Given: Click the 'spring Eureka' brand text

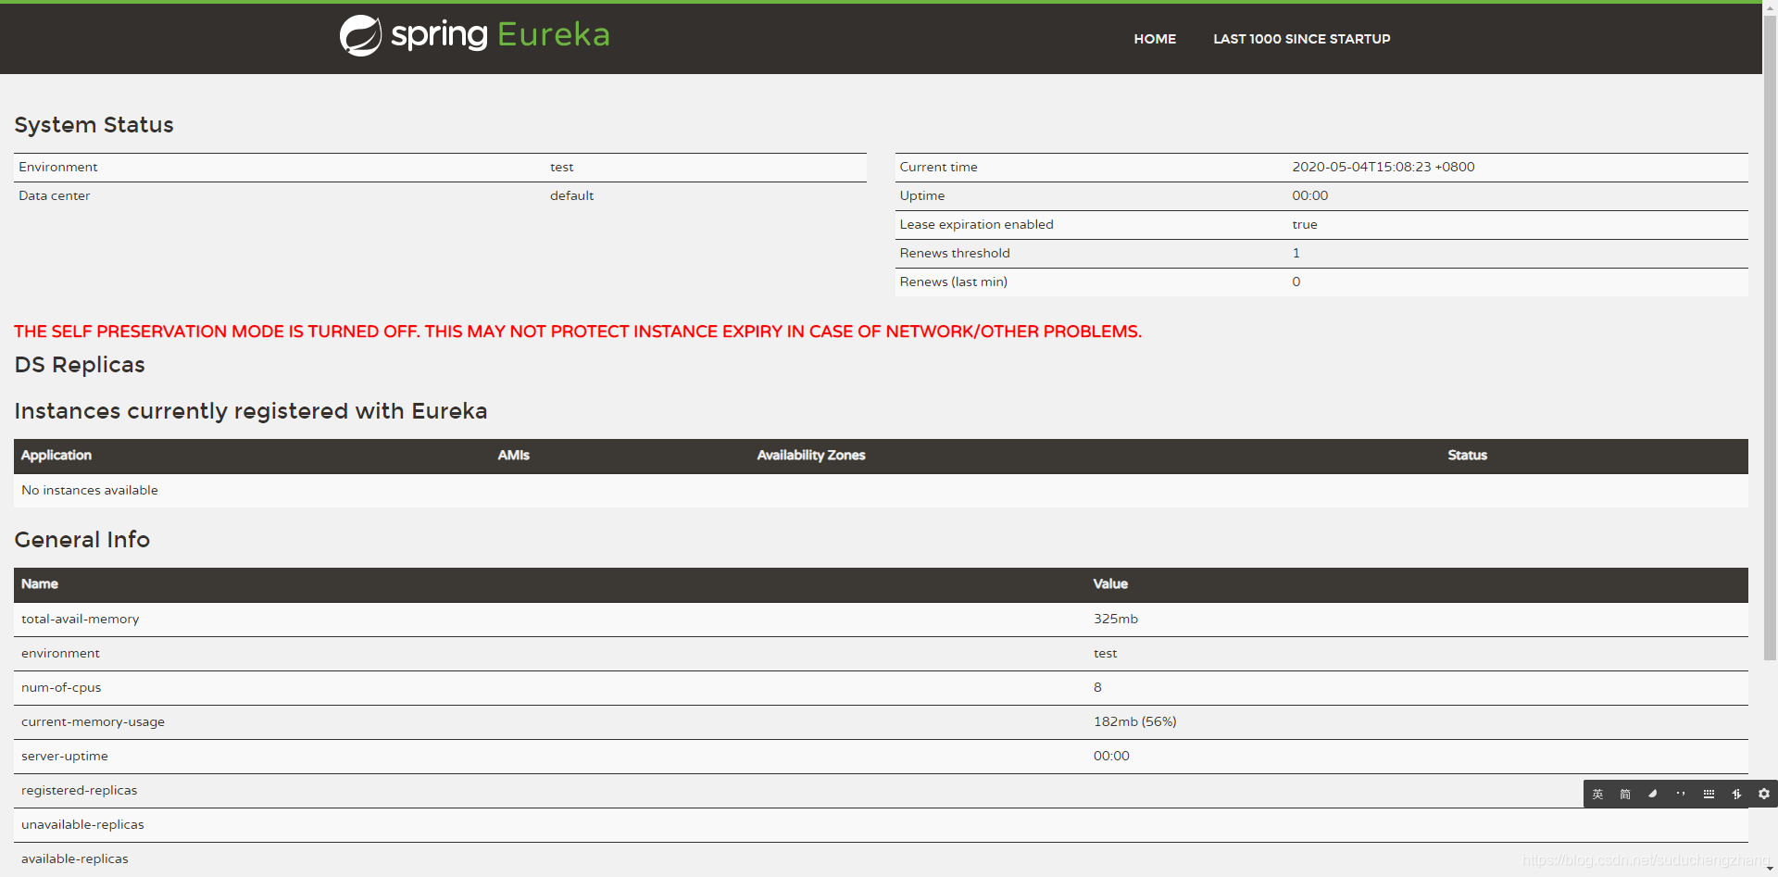Looking at the screenshot, I should click(500, 35).
